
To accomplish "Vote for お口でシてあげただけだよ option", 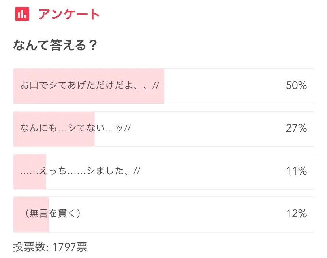I will pyautogui.click(x=163, y=86).
